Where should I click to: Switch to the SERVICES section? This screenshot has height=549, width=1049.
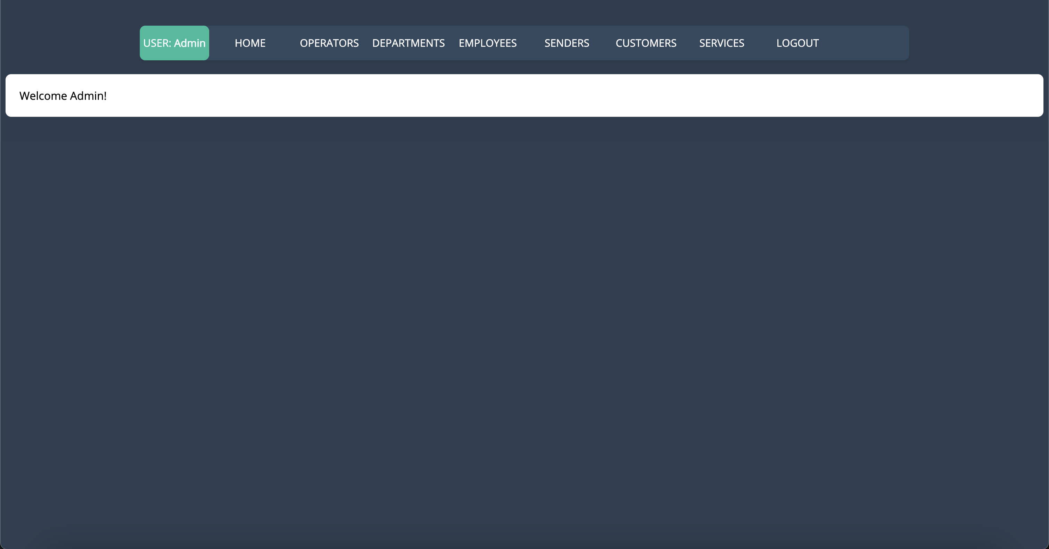pyautogui.click(x=721, y=43)
